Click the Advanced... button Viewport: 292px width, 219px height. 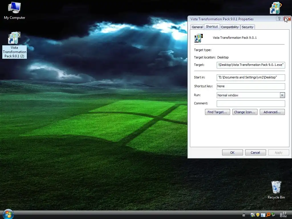(x=272, y=112)
